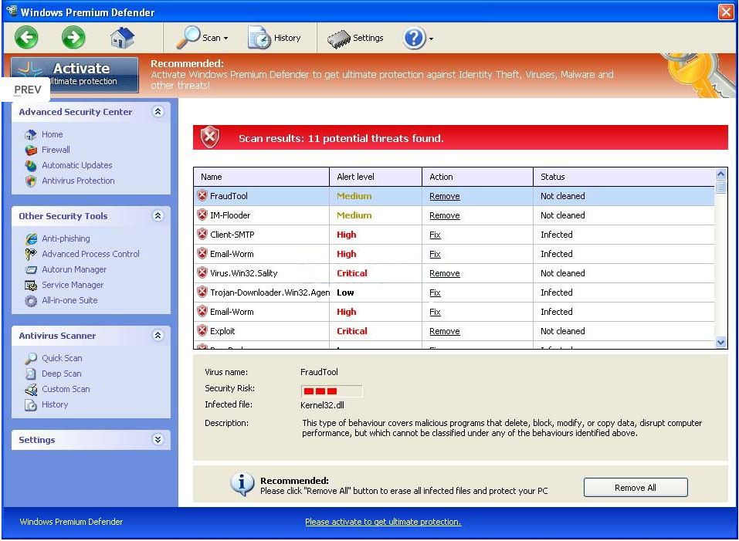This screenshot has height=541, width=739.
Task: Open the Scan dropdown arrow in toolbar
Action: pos(225,38)
